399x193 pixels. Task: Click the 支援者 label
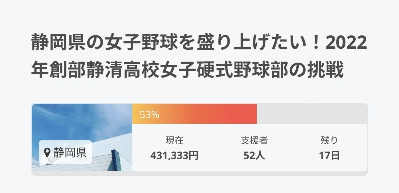coord(254,140)
